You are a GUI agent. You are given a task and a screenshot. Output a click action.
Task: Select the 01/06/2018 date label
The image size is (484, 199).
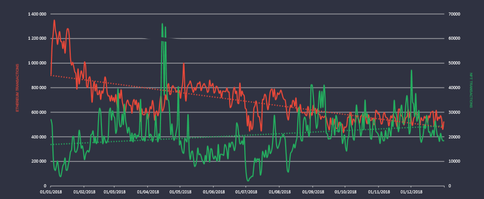point(213,191)
